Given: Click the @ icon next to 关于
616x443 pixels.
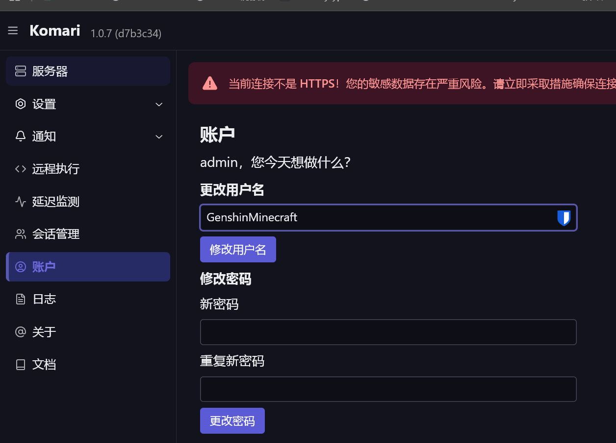Looking at the screenshot, I should (x=20, y=331).
